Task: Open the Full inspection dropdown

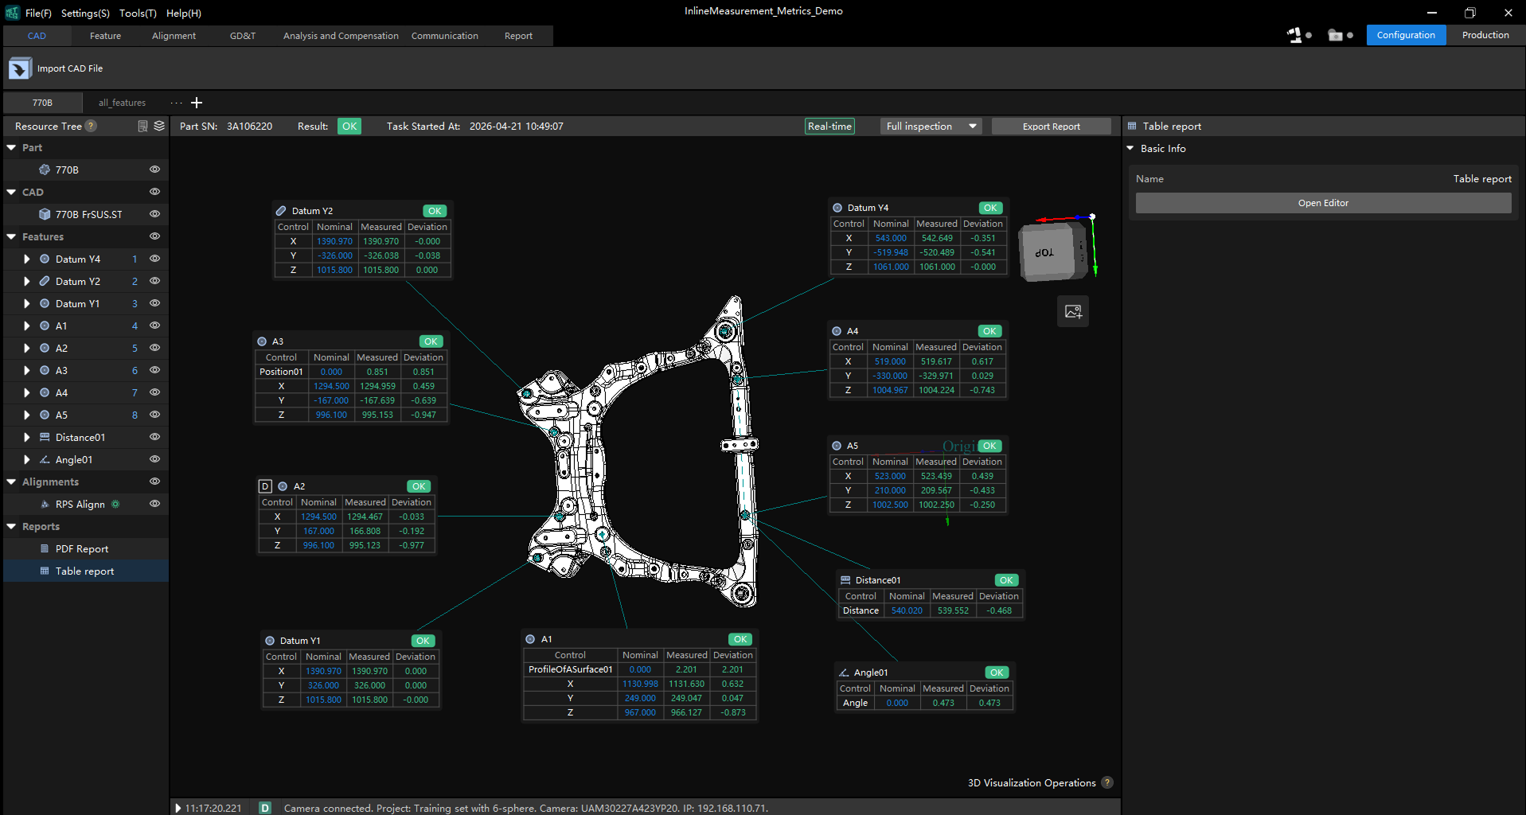Action: coord(931,127)
